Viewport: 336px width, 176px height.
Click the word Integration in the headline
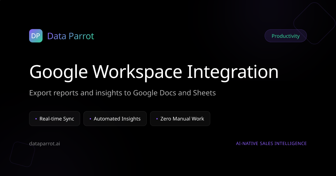[x=233, y=72]
